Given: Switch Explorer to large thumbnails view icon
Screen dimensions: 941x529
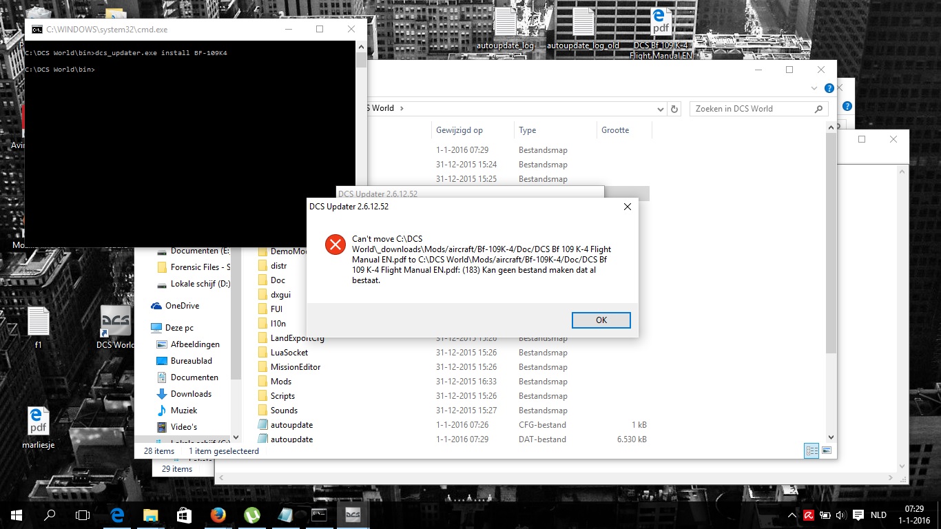Looking at the screenshot, I should point(826,450).
